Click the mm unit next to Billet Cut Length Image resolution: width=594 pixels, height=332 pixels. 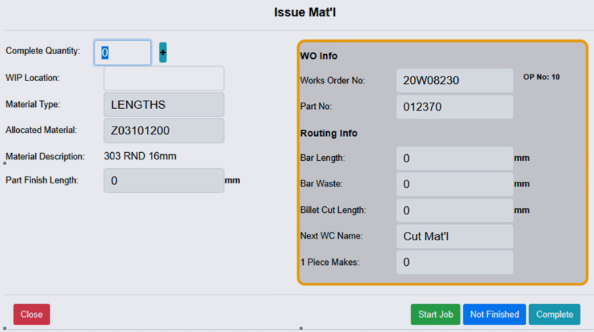[522, 210]
